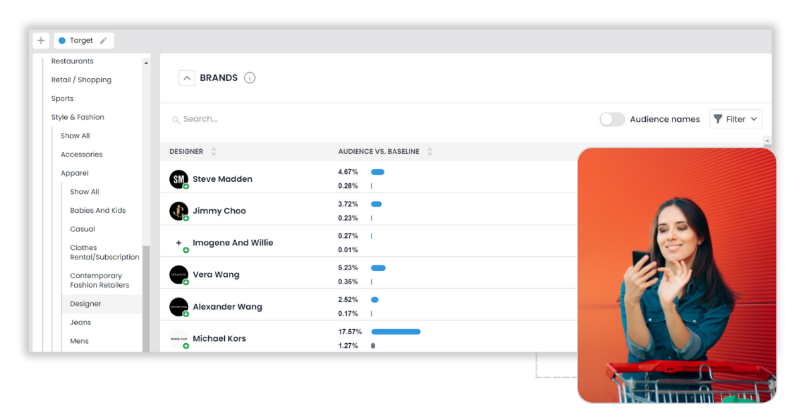803x420 pixels.
Task: Click the 2.52% value for Alexander Wang
Action: pyautogui.click(x=348, y=300)
